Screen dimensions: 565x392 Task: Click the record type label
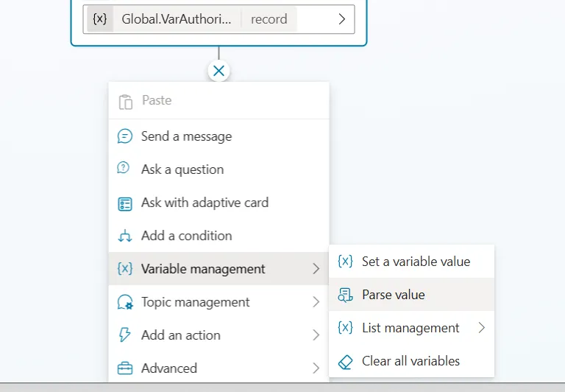click(x=269, y=18)
